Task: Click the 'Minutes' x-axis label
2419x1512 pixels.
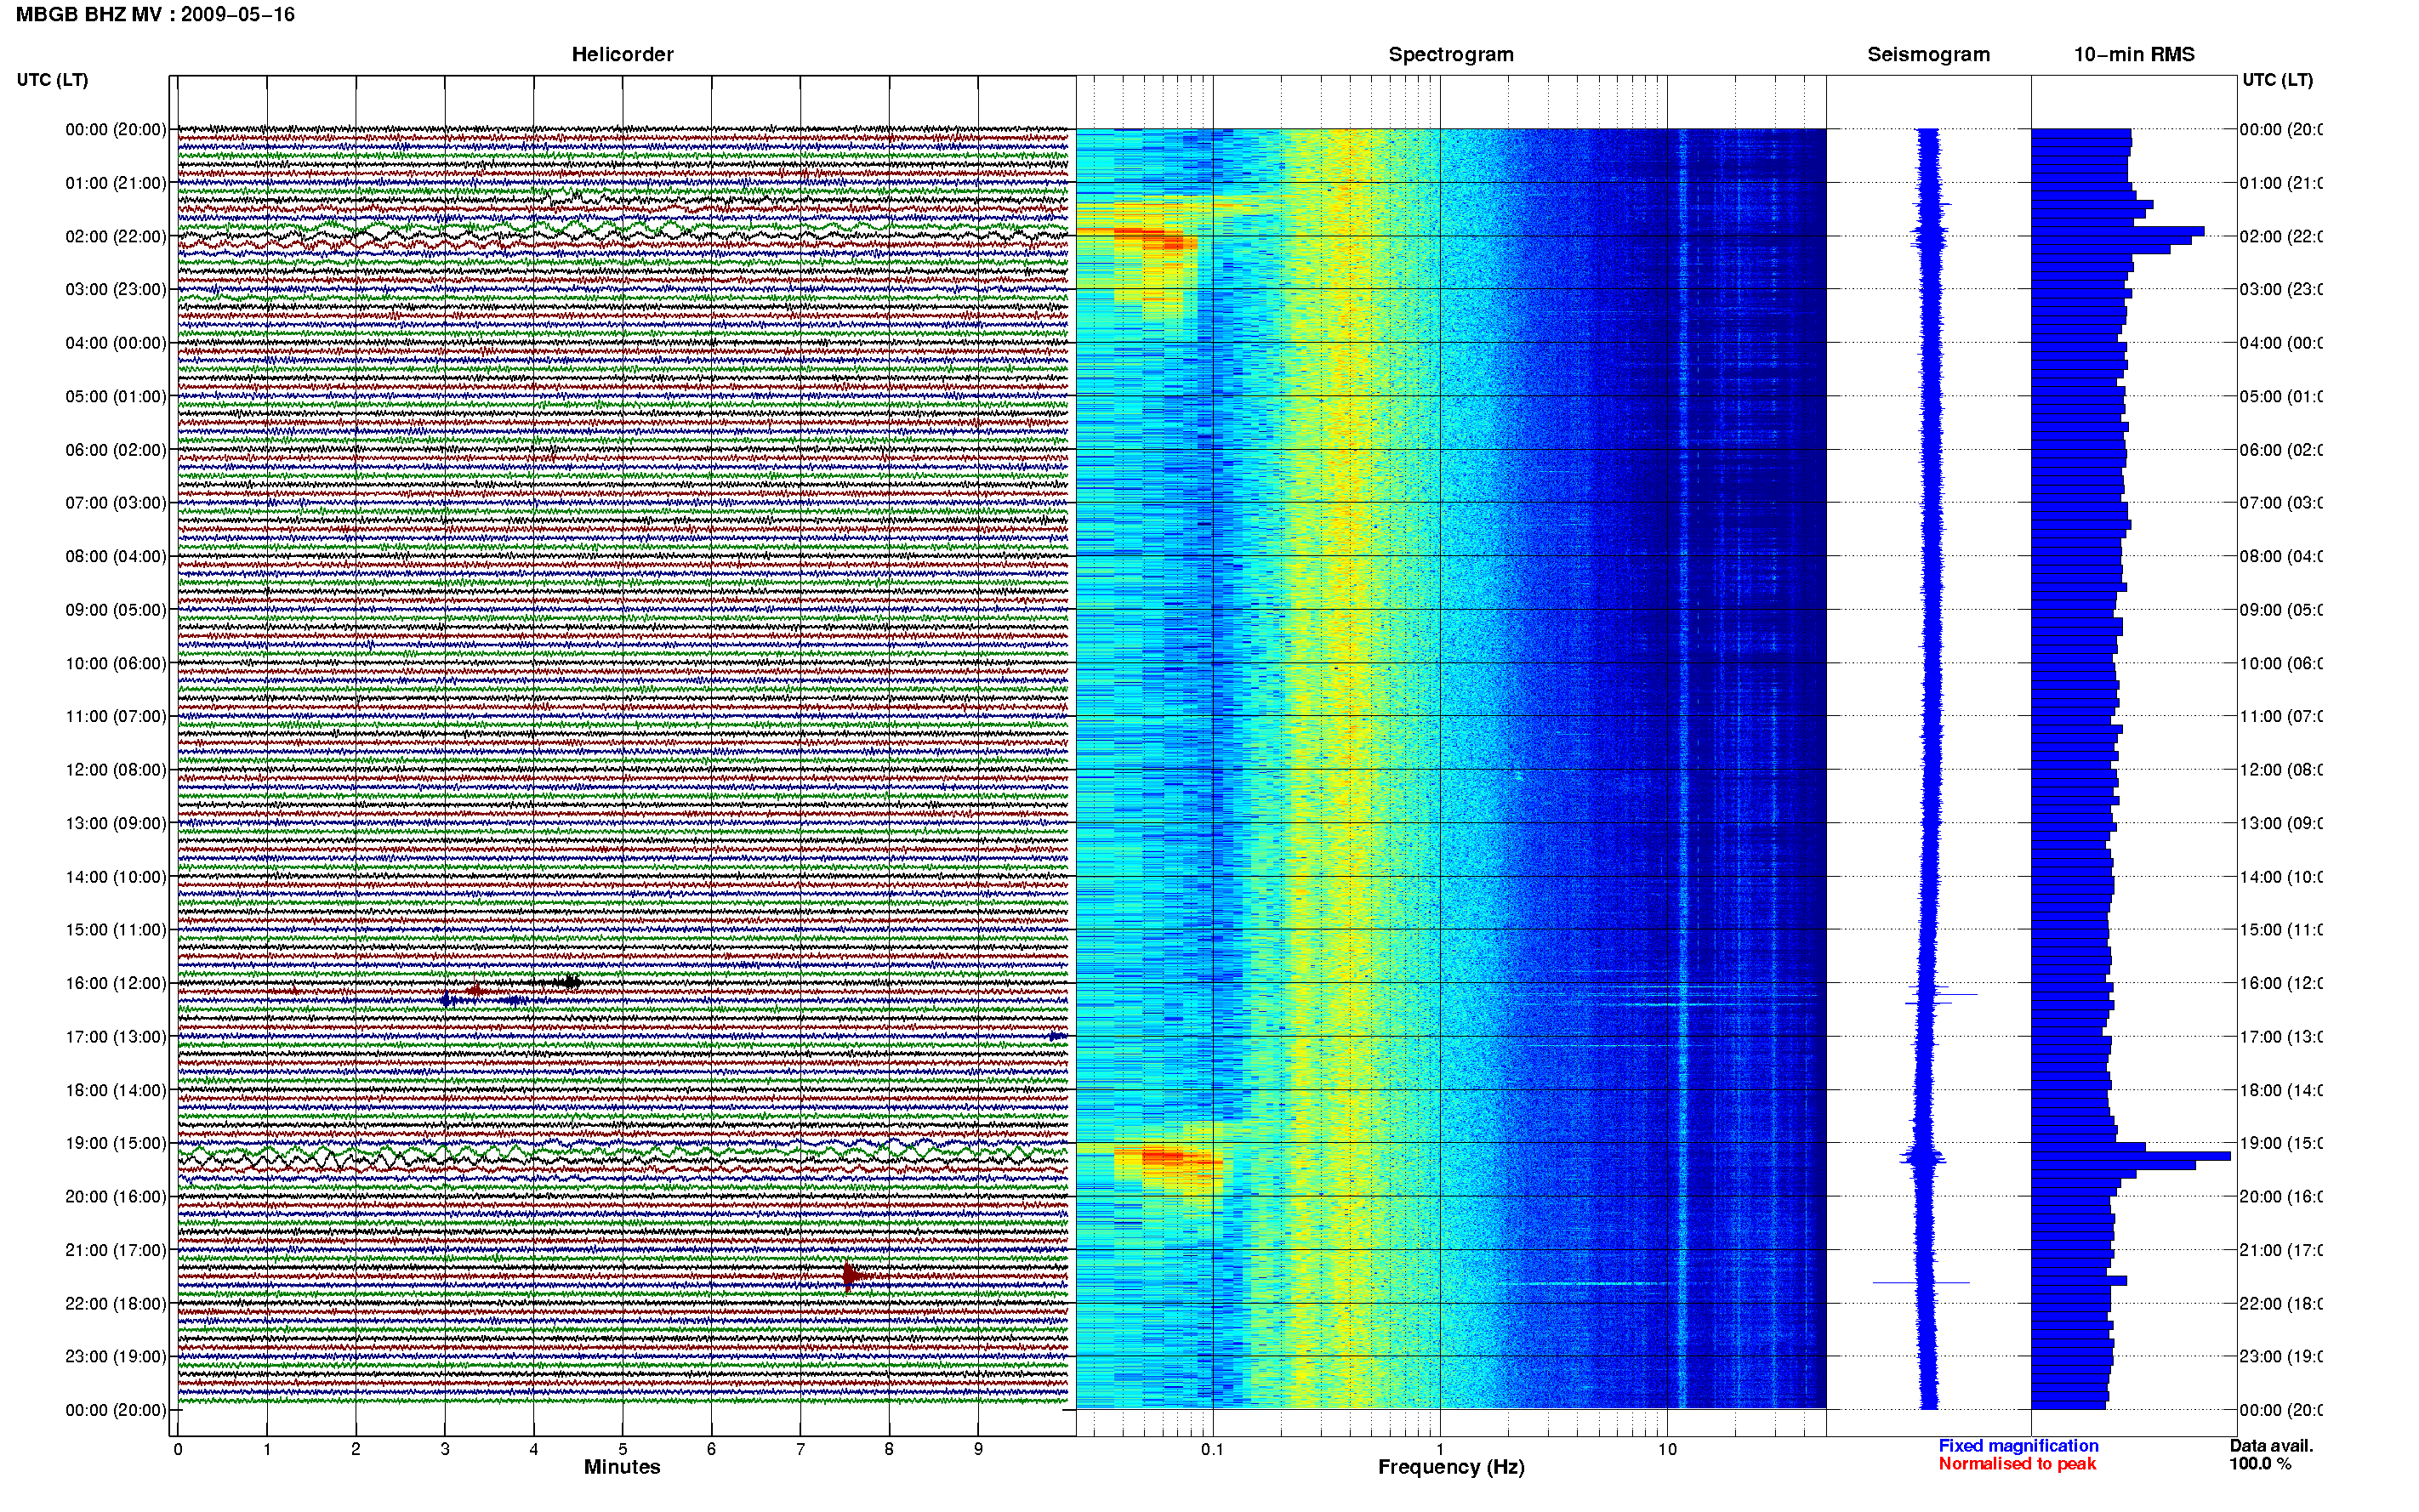Action: [x=622, y=1467]
